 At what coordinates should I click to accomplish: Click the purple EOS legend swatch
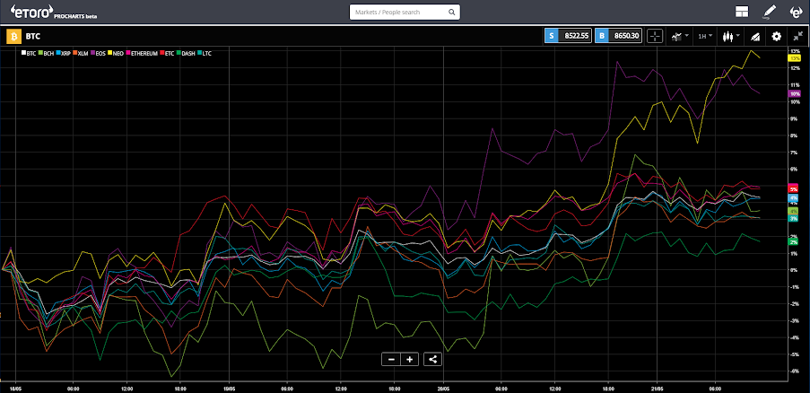point(93,53)
